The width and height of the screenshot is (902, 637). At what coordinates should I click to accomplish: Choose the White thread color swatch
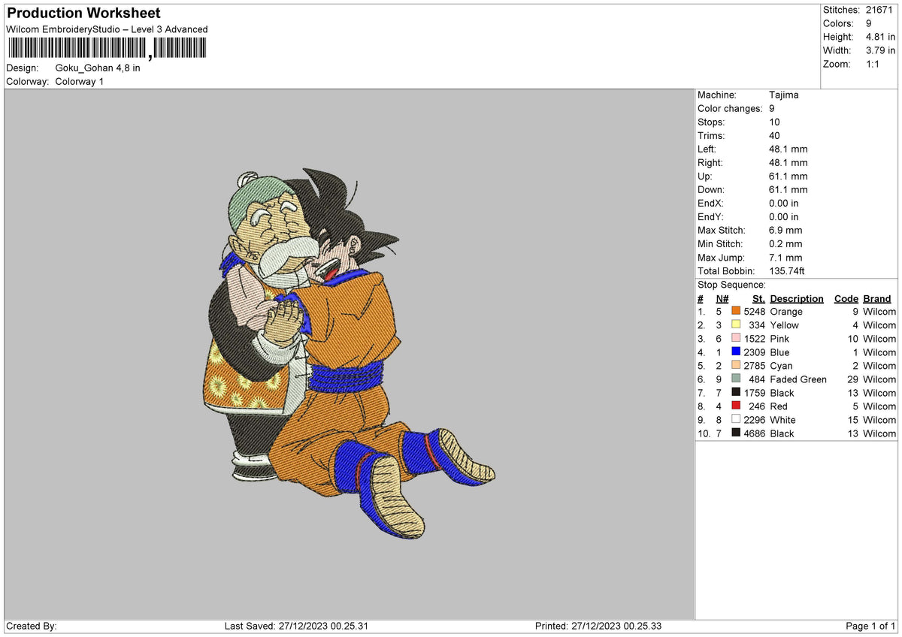736,419
